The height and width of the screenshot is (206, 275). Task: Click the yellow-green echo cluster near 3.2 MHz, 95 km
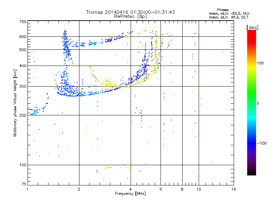coord(108,168)
